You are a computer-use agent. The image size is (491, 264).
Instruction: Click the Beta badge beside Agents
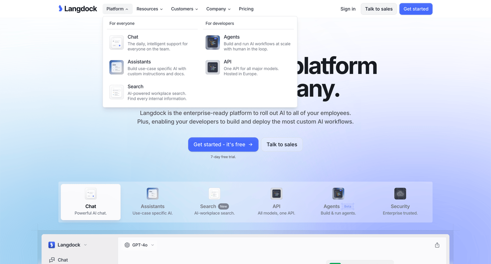348,206
